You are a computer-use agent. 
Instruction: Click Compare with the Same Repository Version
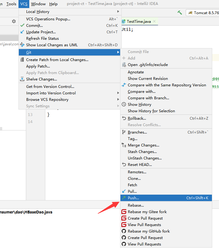pyautogui.click(x=166, y=85)
